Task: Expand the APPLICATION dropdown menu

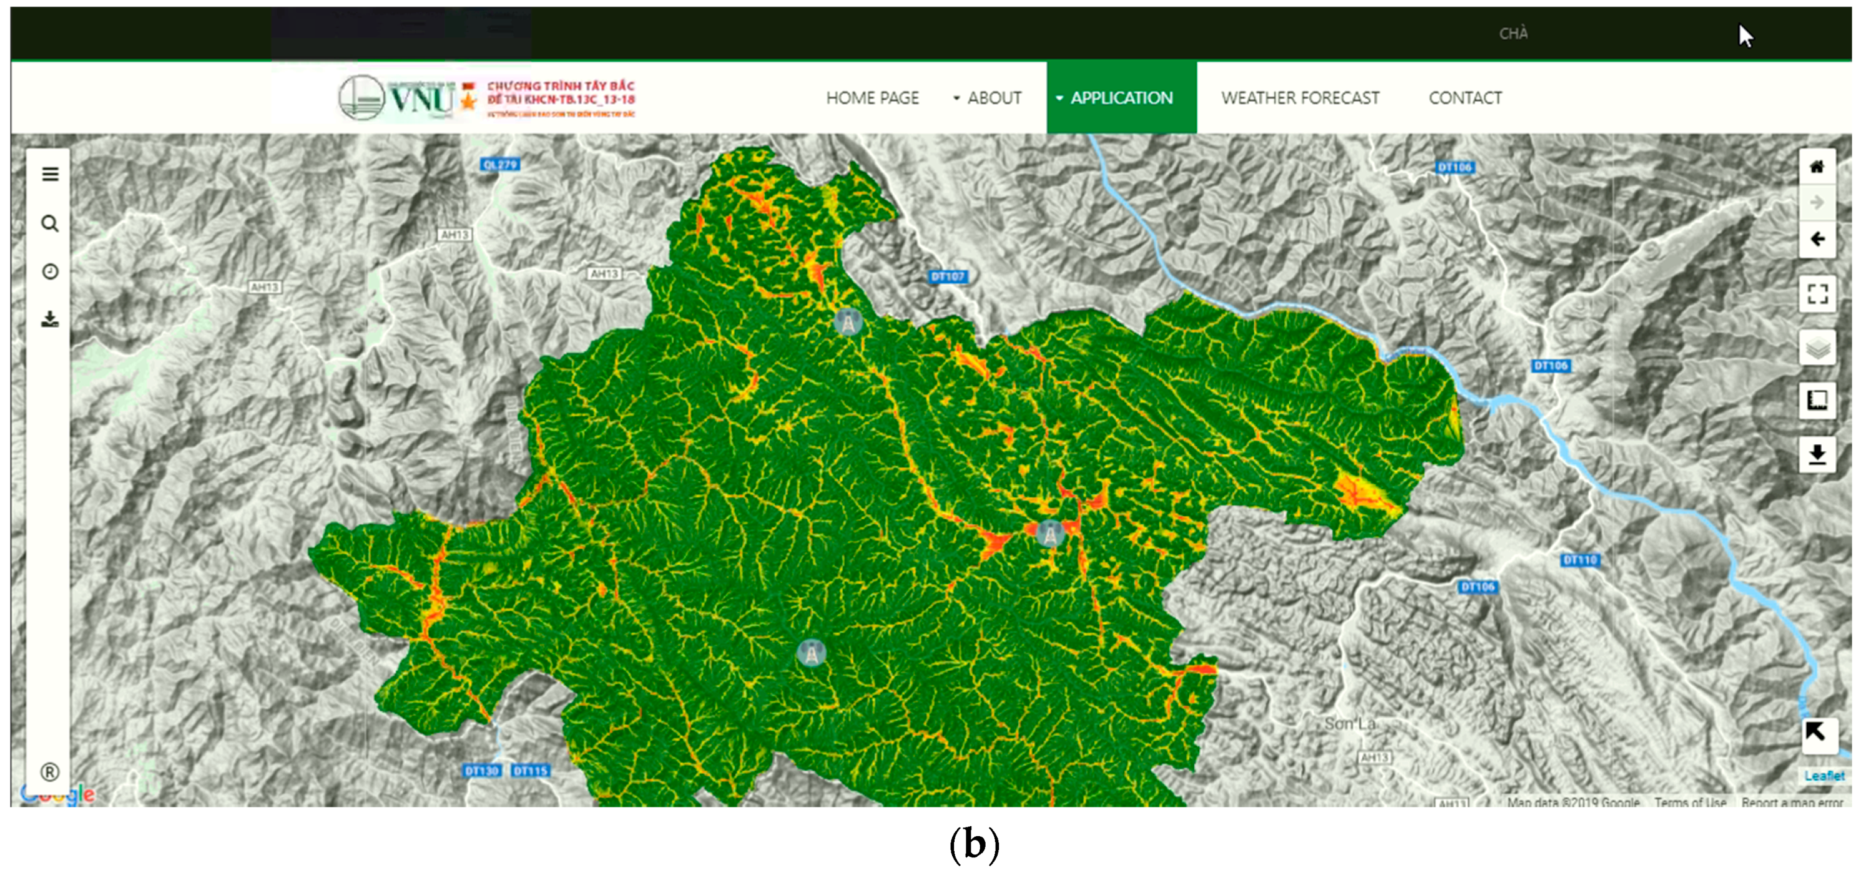Action: pyautogui.click(x=1120, y=98)
